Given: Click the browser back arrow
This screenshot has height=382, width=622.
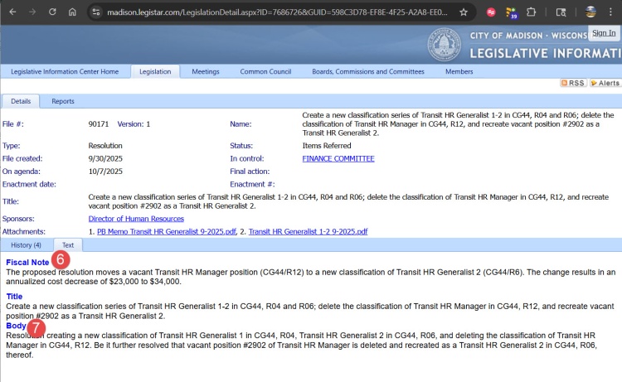Looking at the screenshot, I should tap(12, 12).
